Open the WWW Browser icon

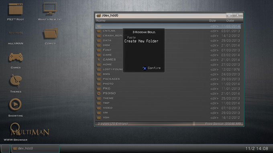point(16,129)
